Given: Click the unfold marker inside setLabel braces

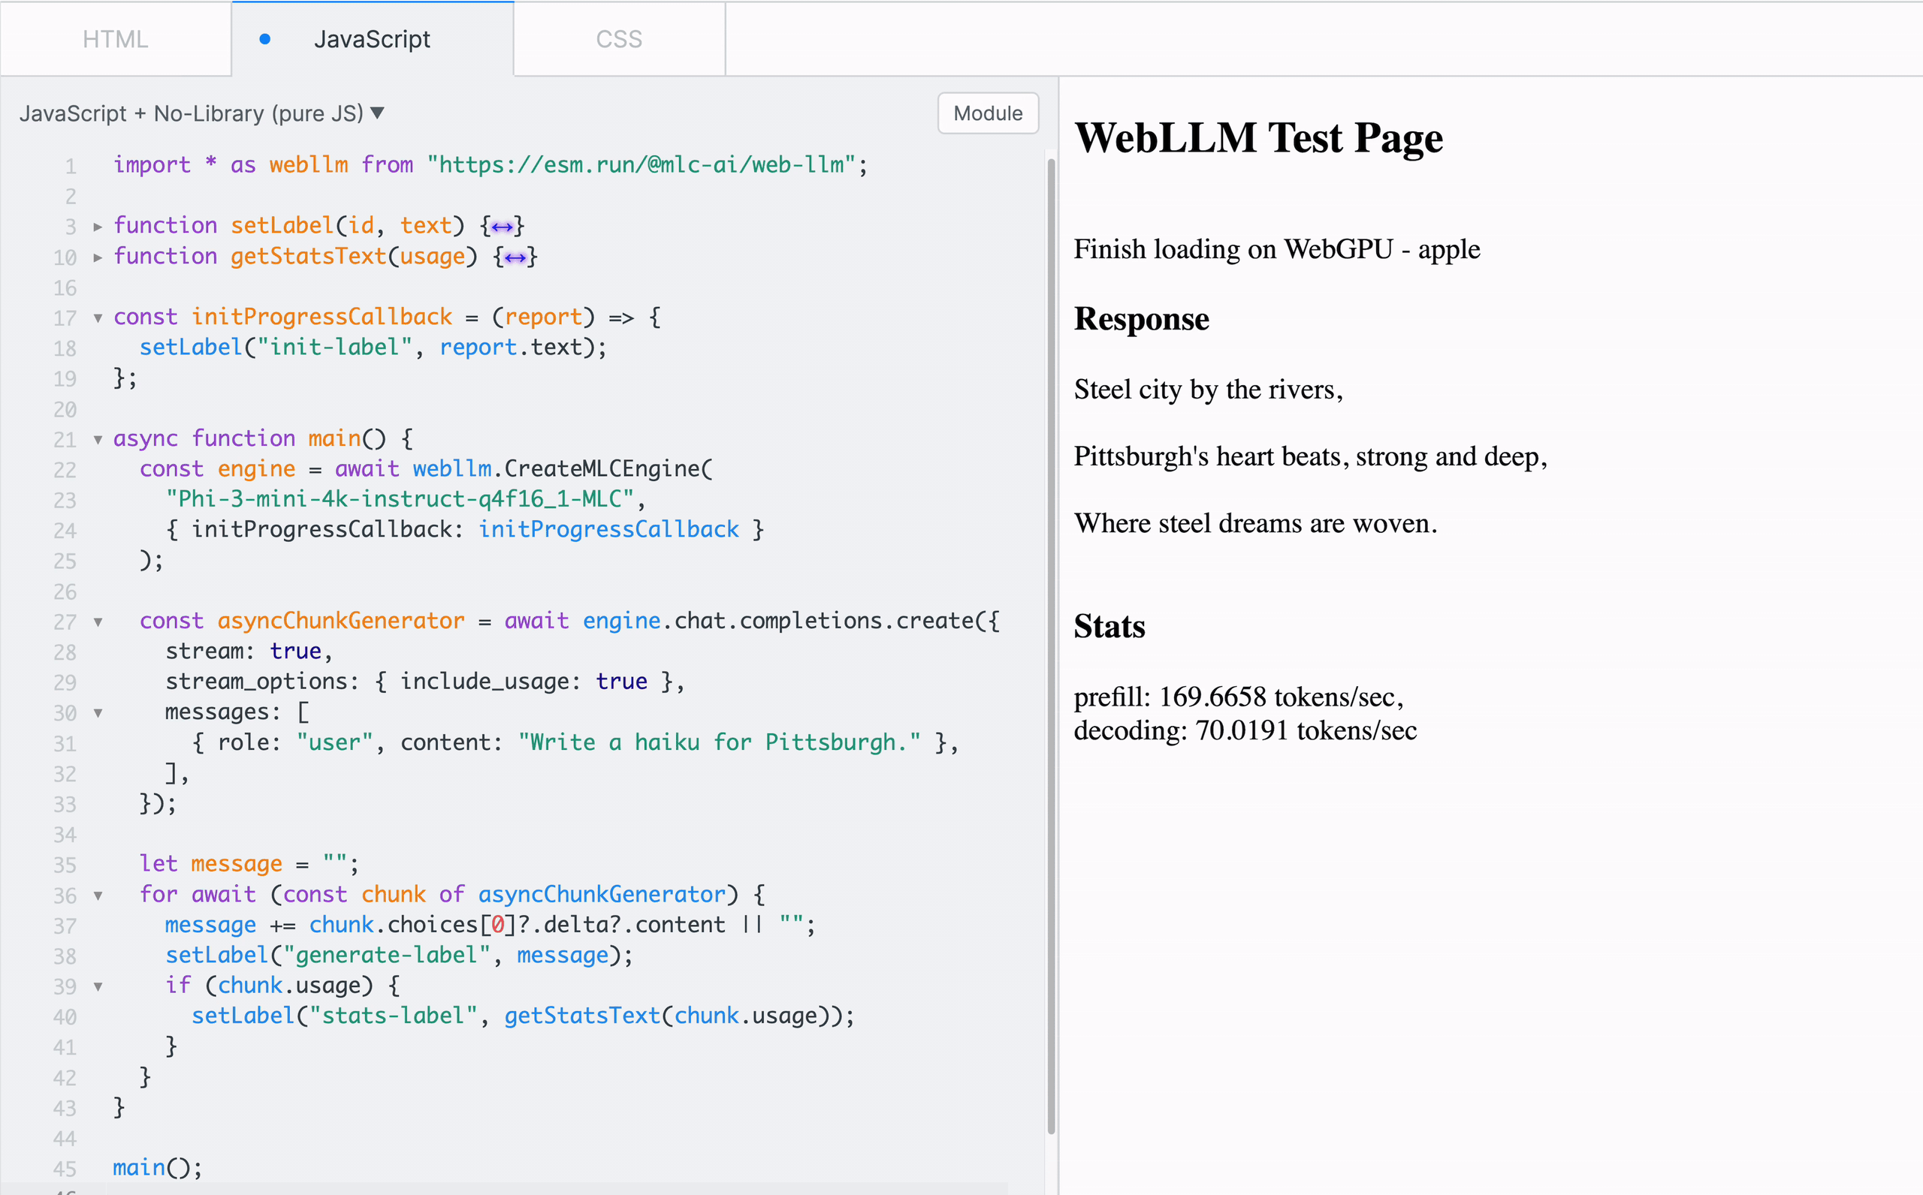Looking at the screenshot, I should pyautogui.click(x=502, y=227).
